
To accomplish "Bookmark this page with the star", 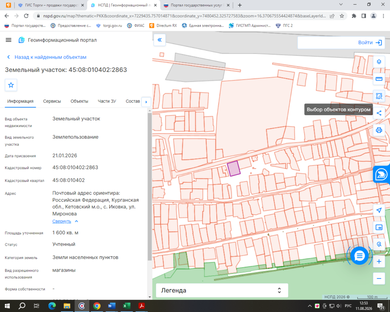I will coord(342,16).
